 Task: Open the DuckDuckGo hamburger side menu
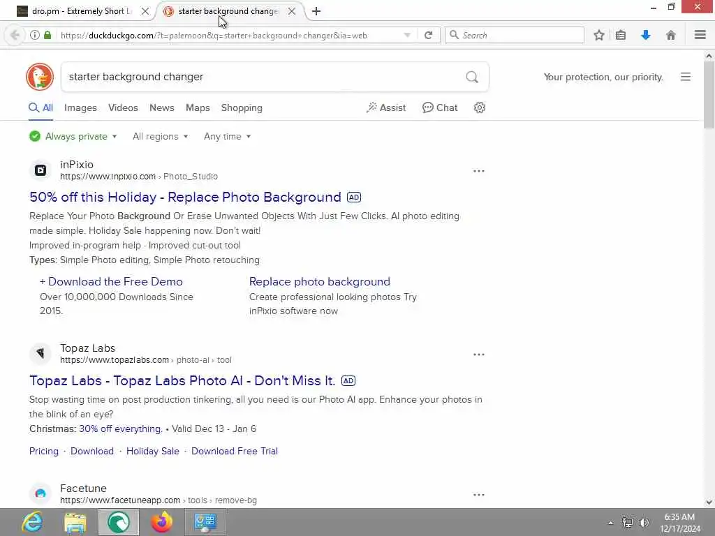[686, 77]
